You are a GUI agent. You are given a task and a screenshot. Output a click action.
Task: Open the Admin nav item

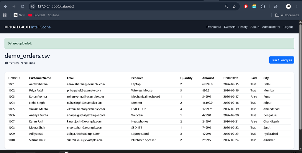click(x=255, y=27)
